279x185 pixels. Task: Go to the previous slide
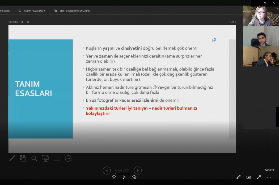[x=107, y=170]
